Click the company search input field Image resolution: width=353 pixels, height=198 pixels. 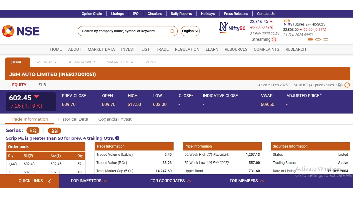tap(124, 31)
